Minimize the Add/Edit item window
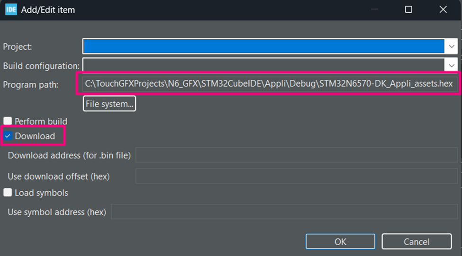 click(x=374, y=9)
